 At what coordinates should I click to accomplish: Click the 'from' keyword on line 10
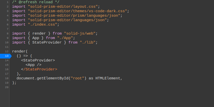coord(73,42)
